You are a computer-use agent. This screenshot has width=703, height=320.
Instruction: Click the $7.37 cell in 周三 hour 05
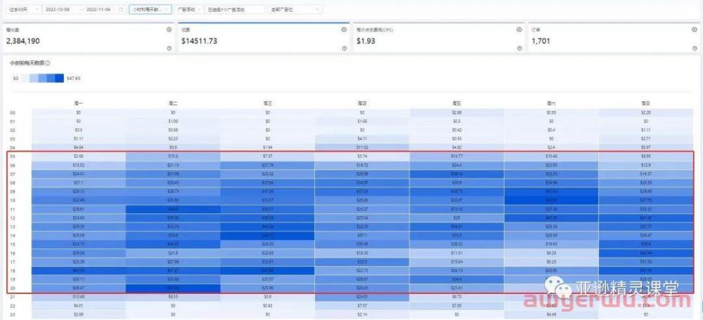[268, 156]
